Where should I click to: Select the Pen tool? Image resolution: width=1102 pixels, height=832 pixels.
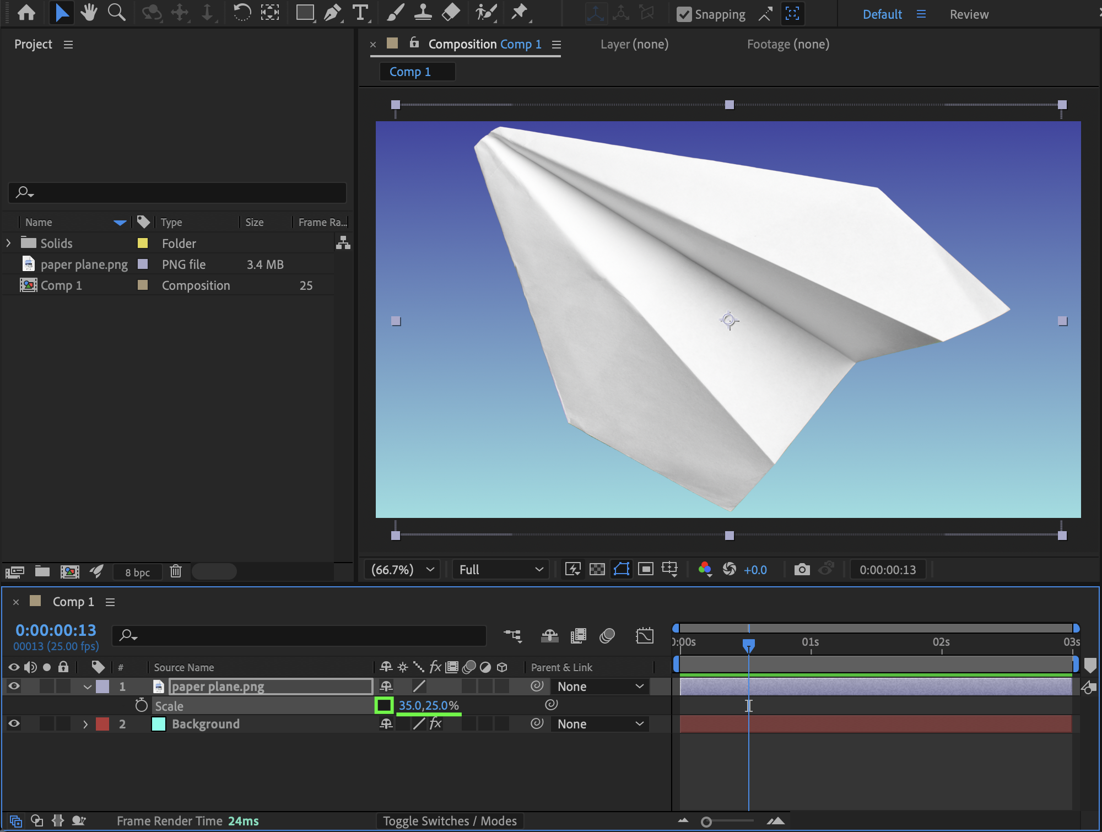pyautogui.click(x=332, y=12)
